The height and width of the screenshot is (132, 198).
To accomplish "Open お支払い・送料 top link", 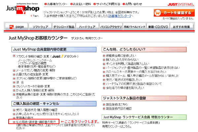I will click(x=81, y=4).
